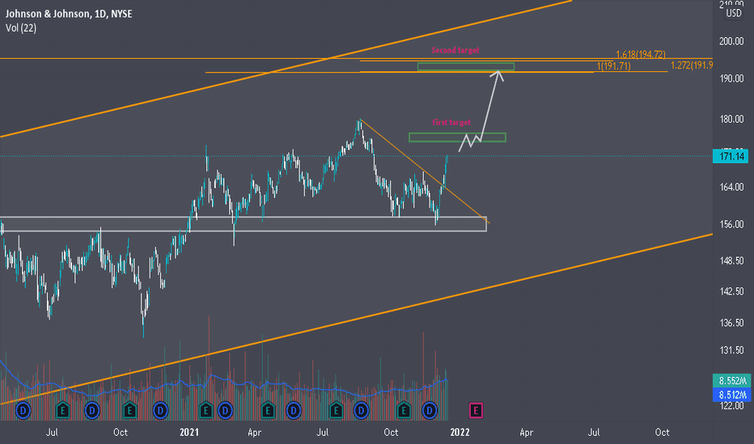Click the 2022 label on time axis

tap(460, 432)
